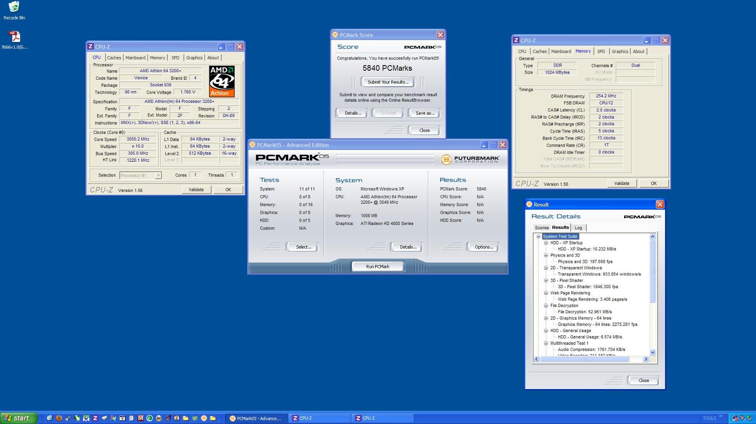Open Mainboard tab in left CPU-Z window
756x424 pixels.
(136, 58)
